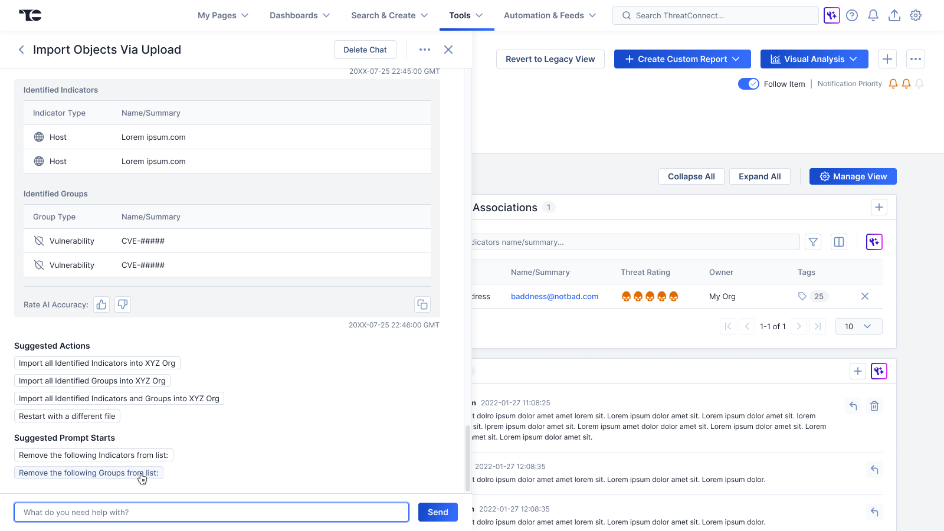Viewport: 944px width, 531px height.
Task: Open the baddness@notbad.com link
Action: coord(555,296)
